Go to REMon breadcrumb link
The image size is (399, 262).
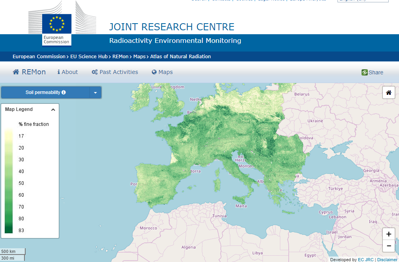point(120,57)
